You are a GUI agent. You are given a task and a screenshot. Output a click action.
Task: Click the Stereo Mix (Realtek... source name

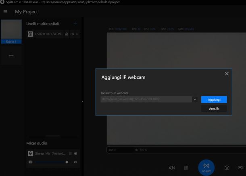(50, 153)
